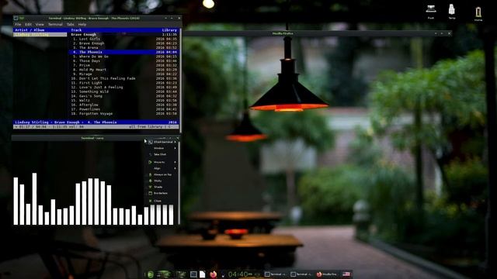Select the Brave Enough album header row
497x279 pixels.
[124, 34]
